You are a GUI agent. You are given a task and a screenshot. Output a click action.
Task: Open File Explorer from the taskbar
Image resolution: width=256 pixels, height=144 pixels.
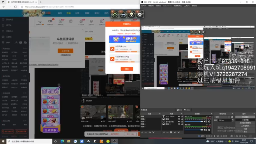click(69, 141)
